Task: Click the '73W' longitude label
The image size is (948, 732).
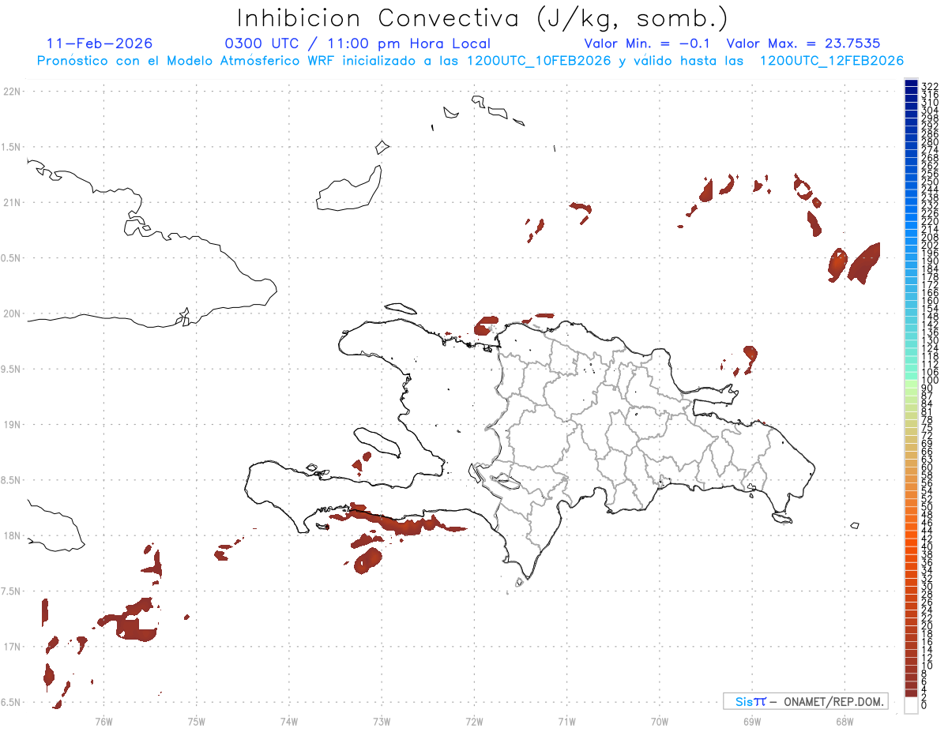Action: (x=382, y=722)
